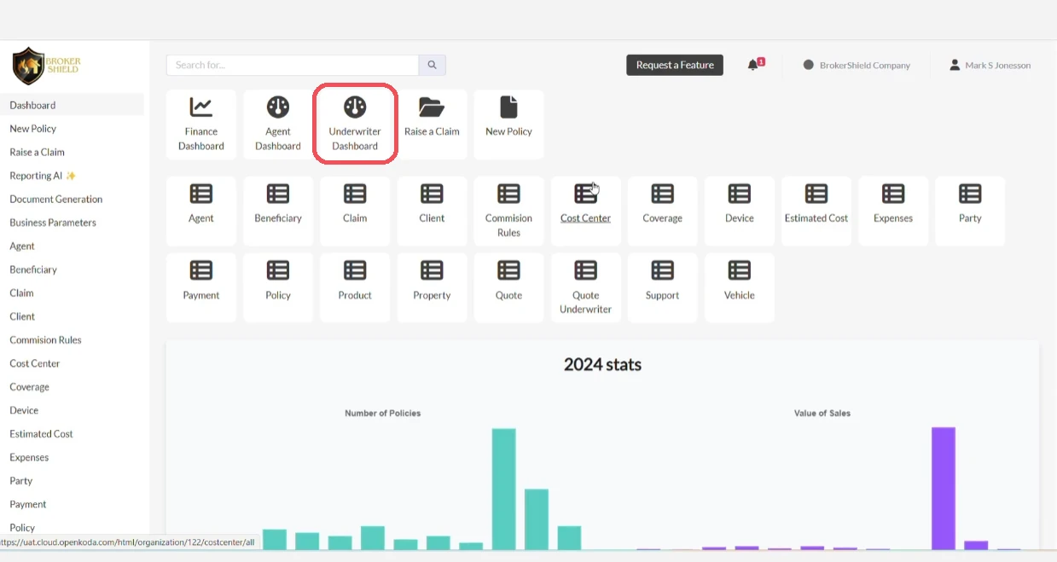Open the BrokerShield Company organization selector
The width and height of the screenshot is (1057, 562).
(x=857, y=65)
